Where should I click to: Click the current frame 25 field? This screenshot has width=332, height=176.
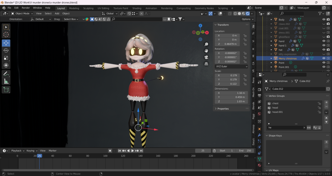pos(203,151)
